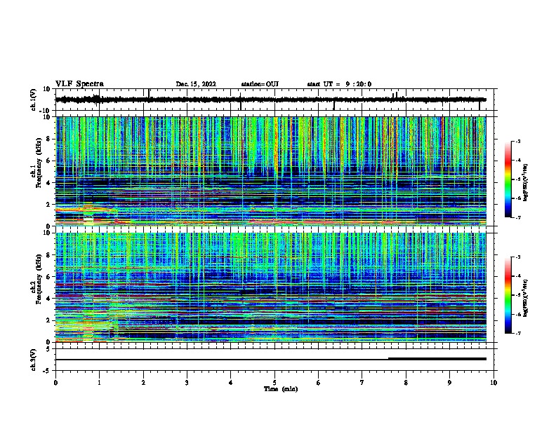
Task: Click the "ch.3(V)" axis label
Action: coord(34,360)
